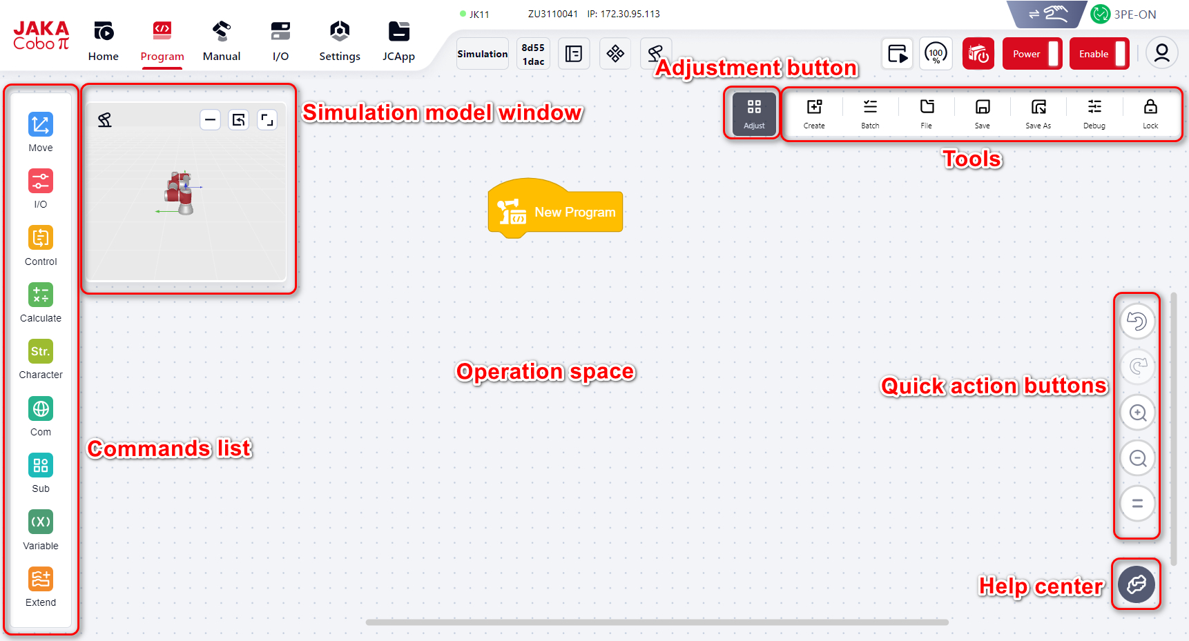
Task: Open the Character string commands
Action: [41, 352]
